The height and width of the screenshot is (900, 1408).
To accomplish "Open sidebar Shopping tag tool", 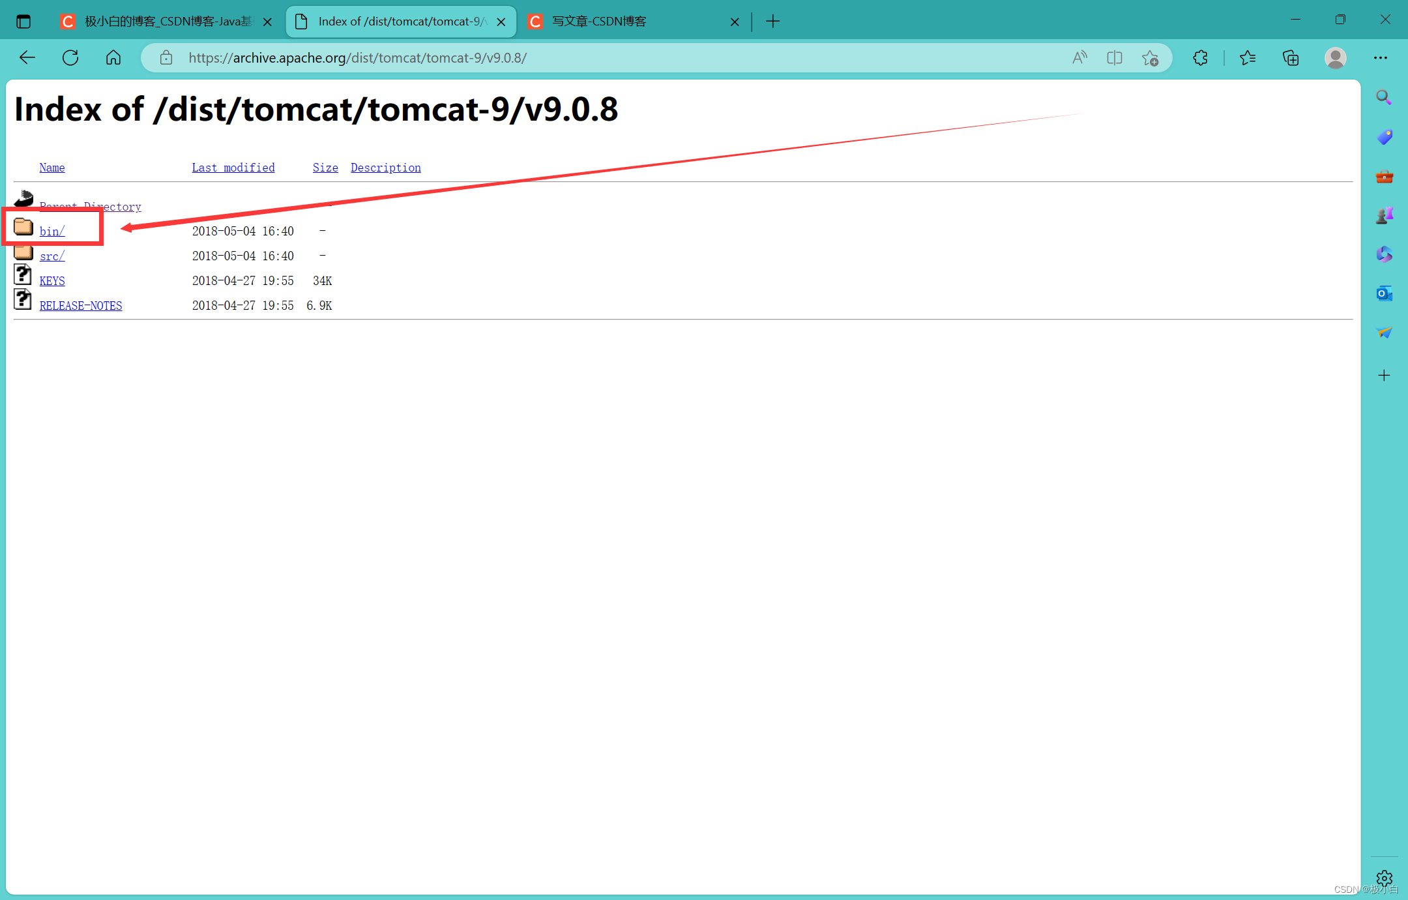I will 1384,137.
